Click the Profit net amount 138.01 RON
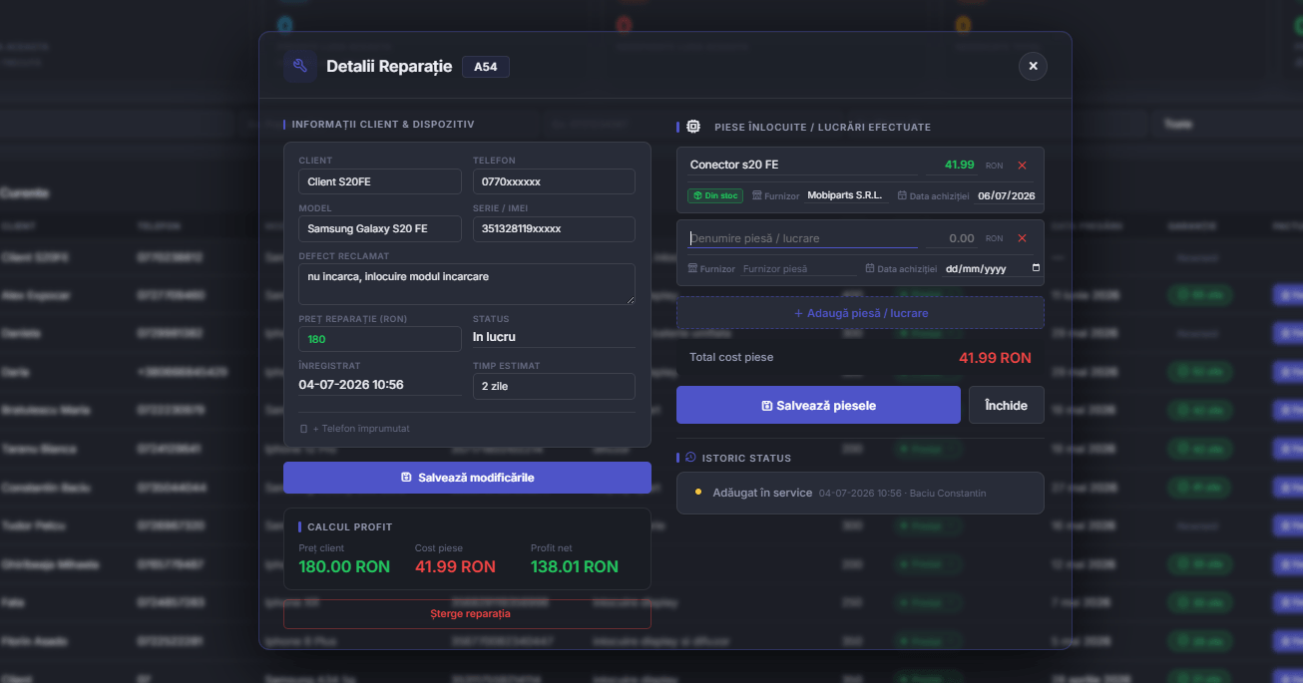Screen dimensions: 1303x683 click(575, 566)
